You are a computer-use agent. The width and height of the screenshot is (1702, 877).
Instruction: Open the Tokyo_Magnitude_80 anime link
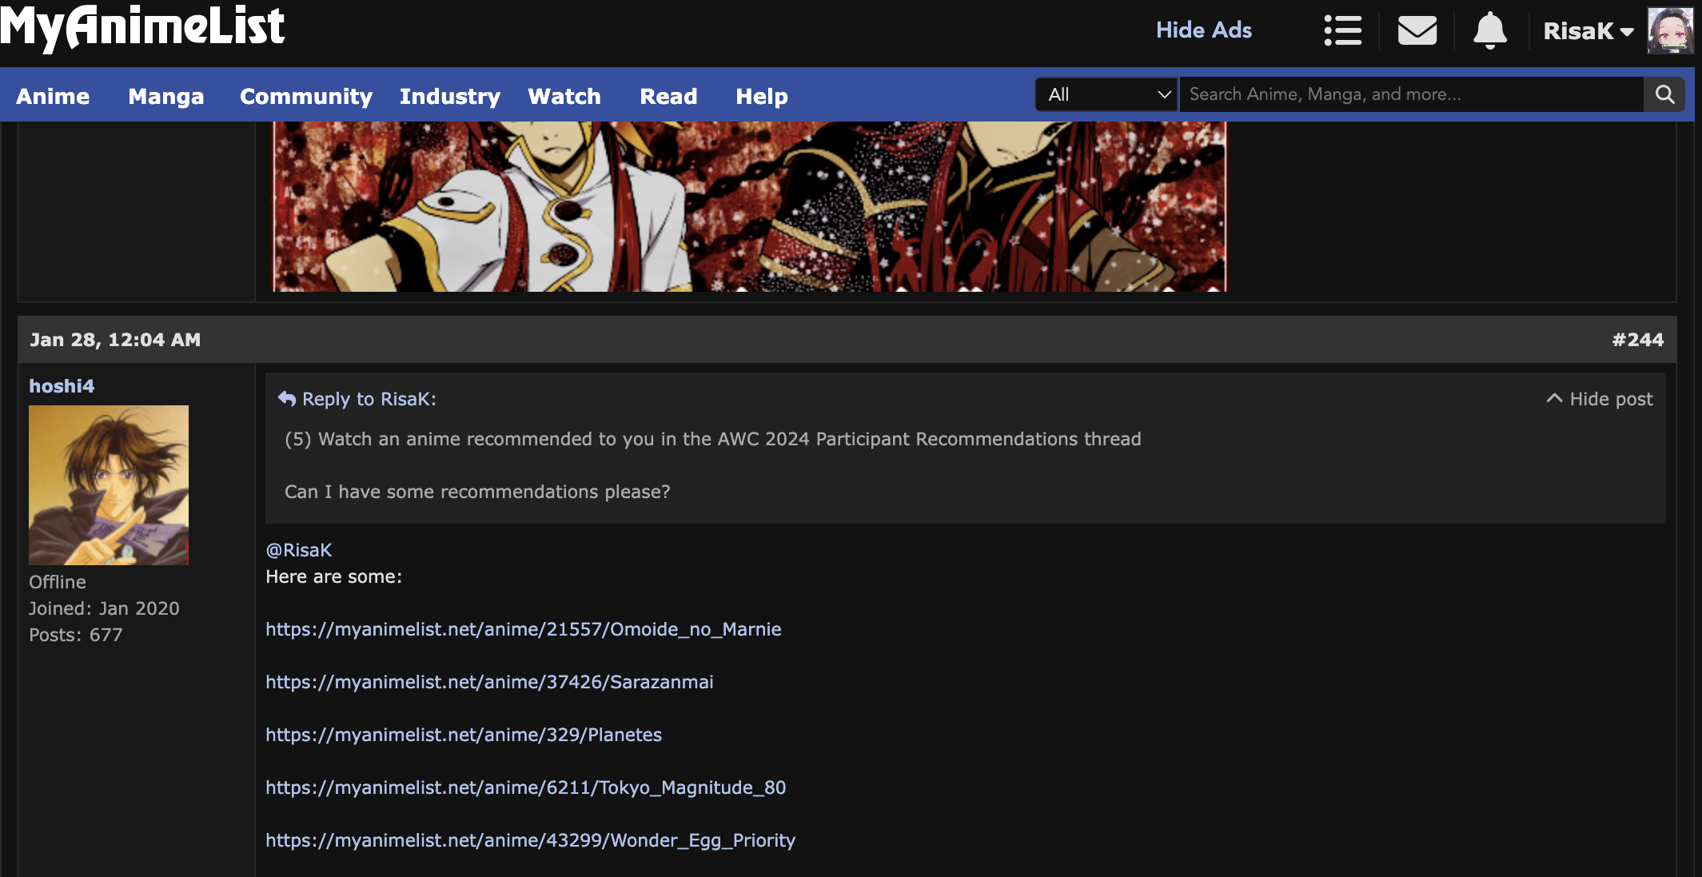[x=525, y=787]
